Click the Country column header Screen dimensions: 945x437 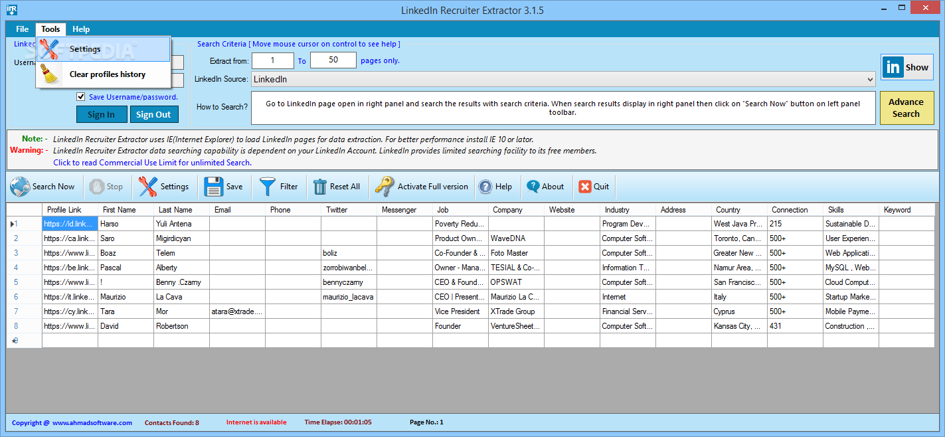(x=740, y=210)
